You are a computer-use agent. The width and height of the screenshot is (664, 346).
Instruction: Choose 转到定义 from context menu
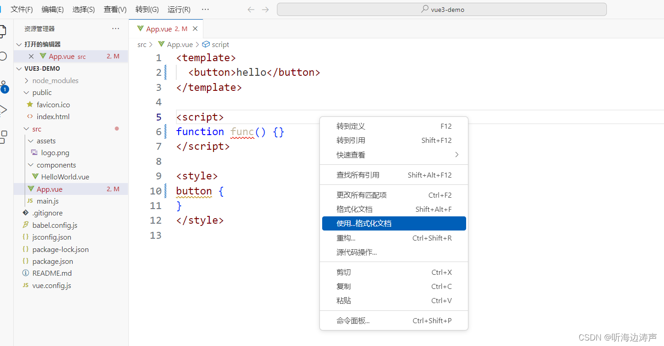pyautogui.click(x=394, y=126)
